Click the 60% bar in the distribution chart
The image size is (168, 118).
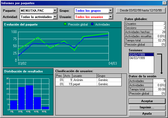click(37, 103)
